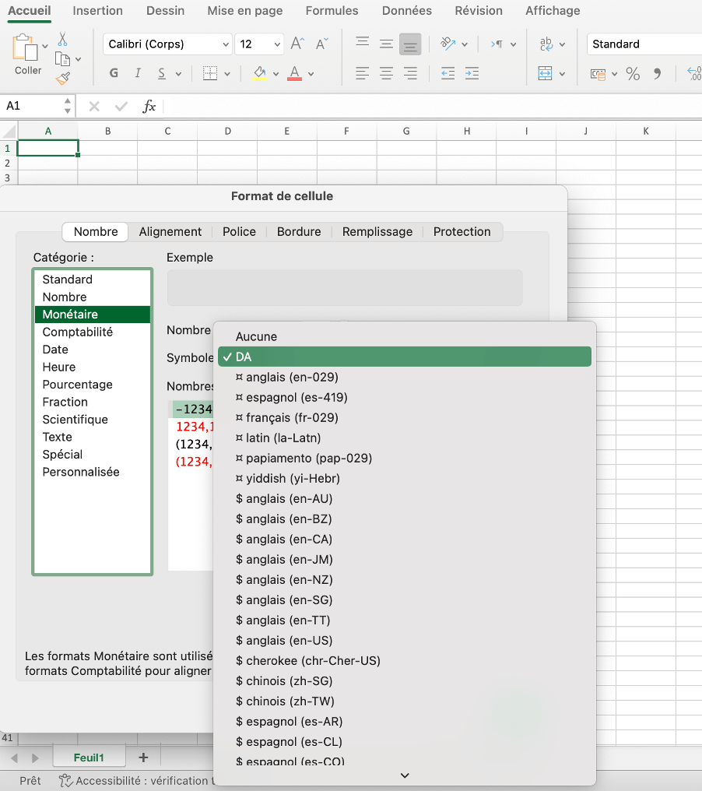This screenshot has width=702, height=791.
Task: Apply bold formatting with the G icon
Action: (x=113, y=72)
